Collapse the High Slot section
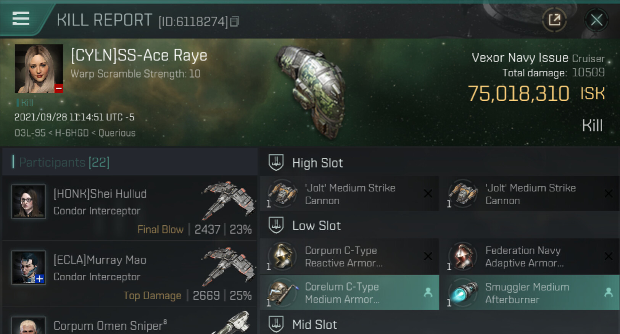Image resolution: width=620 pixels, height=334 pixels. [317, 163]
